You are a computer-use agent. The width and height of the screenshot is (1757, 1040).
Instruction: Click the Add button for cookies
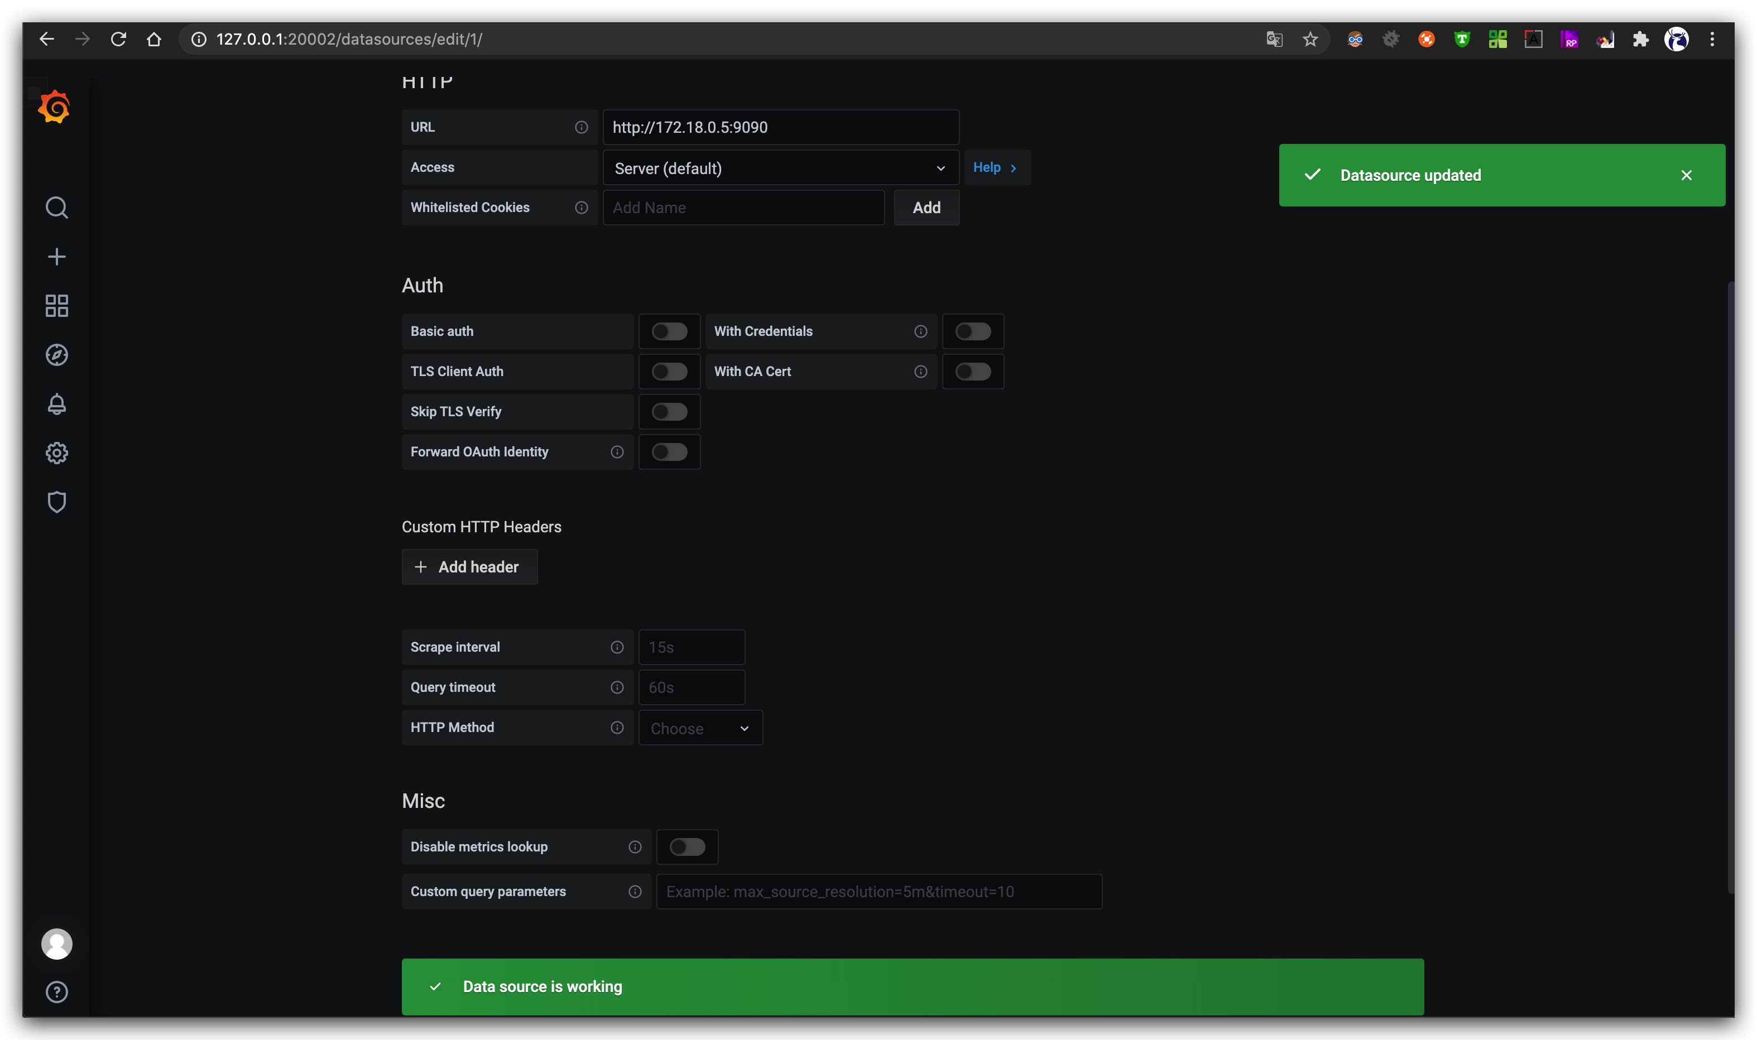pos(926,208)
